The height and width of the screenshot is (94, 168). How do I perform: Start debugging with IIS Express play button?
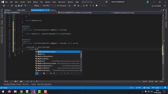tap(62, 6)
